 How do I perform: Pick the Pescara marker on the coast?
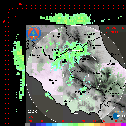tap(112, 56)
